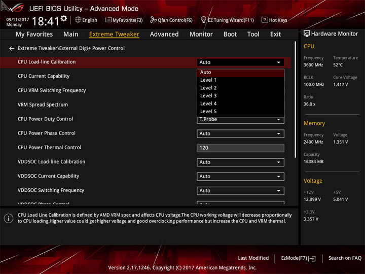Go to the Exit tab

[x=275, y=35]
